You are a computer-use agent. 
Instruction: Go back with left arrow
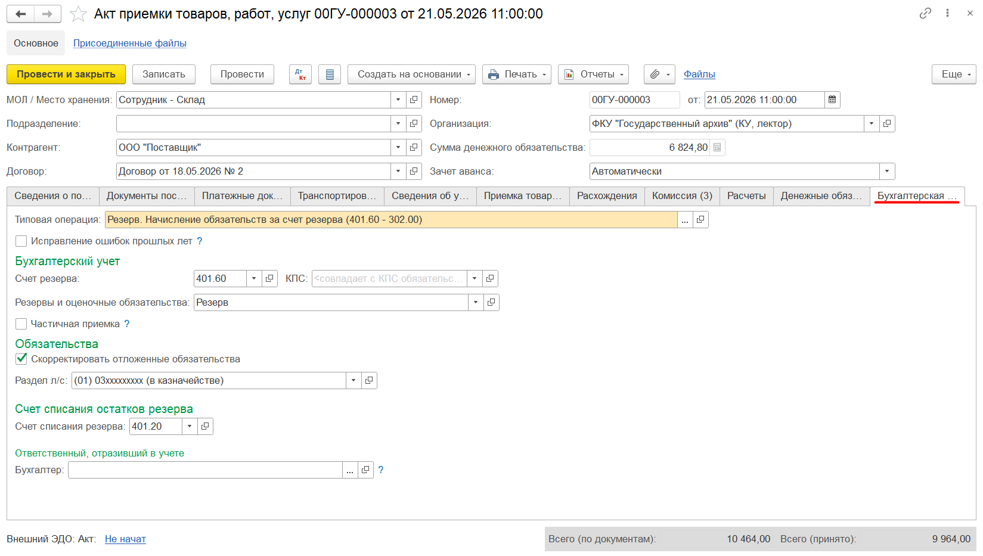[x=21, y=14]
